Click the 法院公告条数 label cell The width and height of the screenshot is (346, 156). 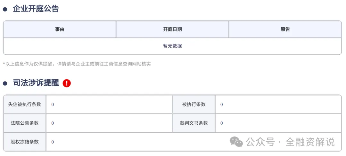tap(25, 123)
